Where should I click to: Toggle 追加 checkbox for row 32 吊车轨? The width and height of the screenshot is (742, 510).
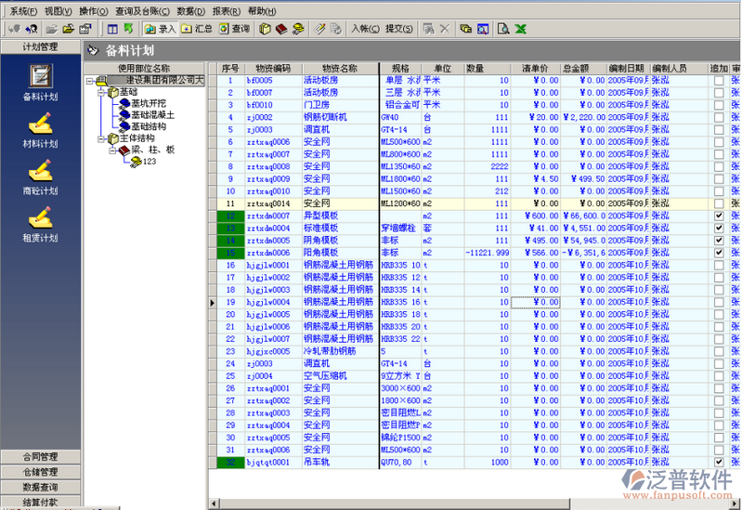point(718,462)
